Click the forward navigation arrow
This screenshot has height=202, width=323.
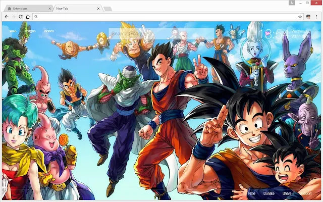pos(14,17)
